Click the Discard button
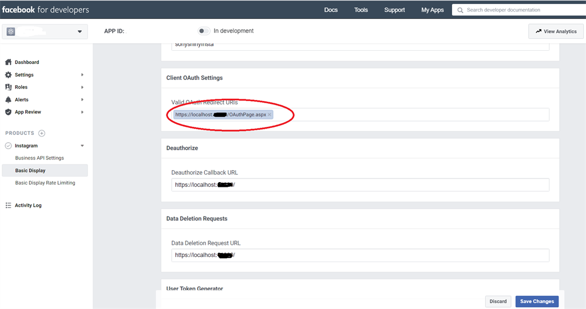 coord(498,302)
